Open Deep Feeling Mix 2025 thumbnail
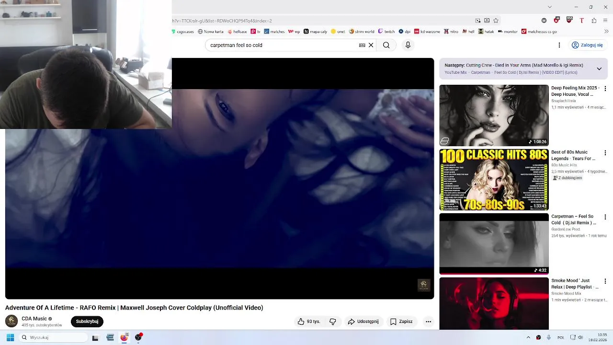This screenshot has height=345, width=613. click(x=494, y=115)
